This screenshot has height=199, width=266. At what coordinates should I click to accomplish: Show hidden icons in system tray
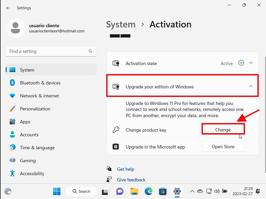click(x=192, y=191)
